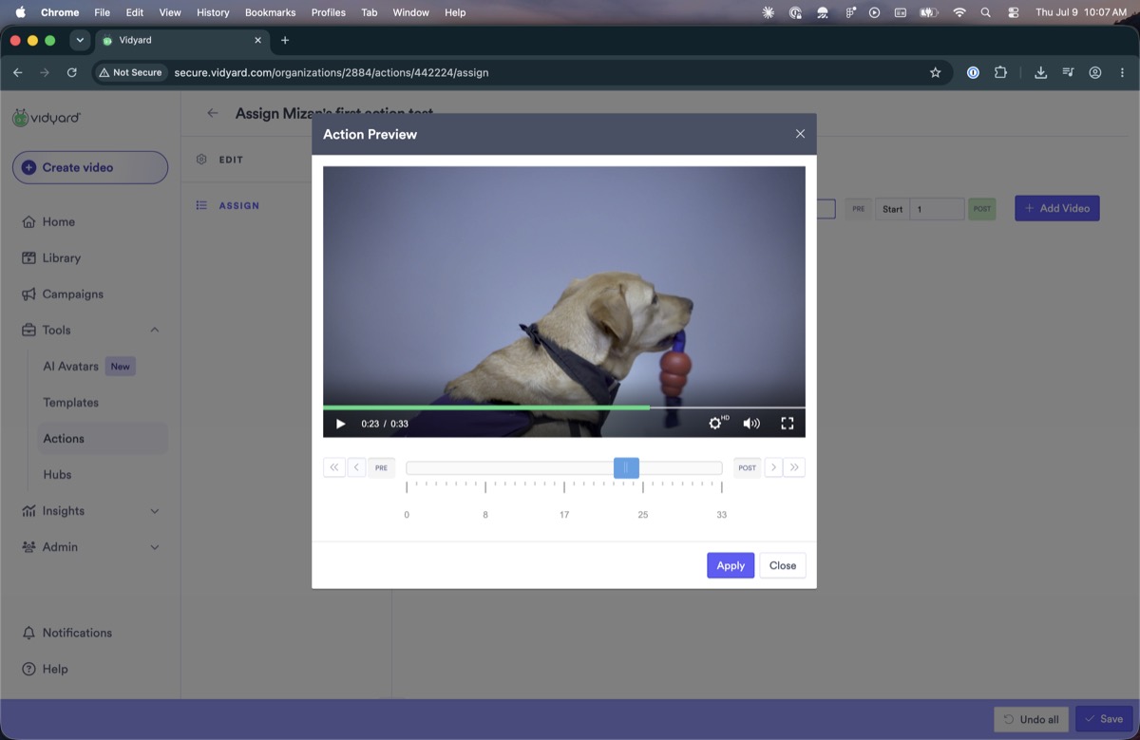Image resolution: width=1140 pixels, height=740 pixels.
Task: Select the POST button beside the timeline
Action: click(748, 467)
